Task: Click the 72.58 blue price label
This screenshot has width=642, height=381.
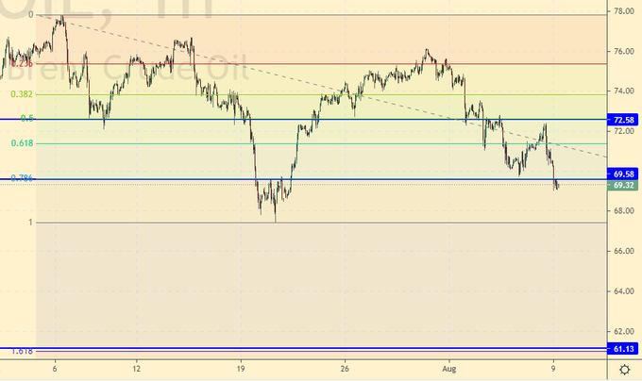Action: 623,121
